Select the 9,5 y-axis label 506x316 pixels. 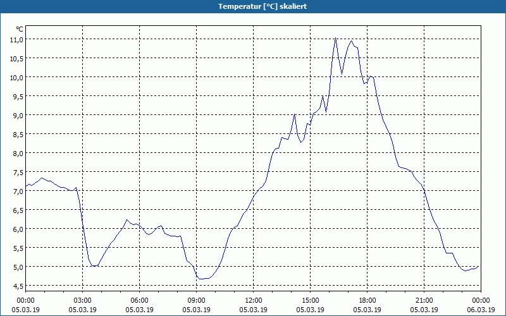click(x=18, y=97)
